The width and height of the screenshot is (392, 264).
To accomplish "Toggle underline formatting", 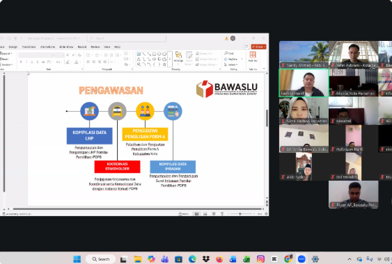I will pos(32,62).
